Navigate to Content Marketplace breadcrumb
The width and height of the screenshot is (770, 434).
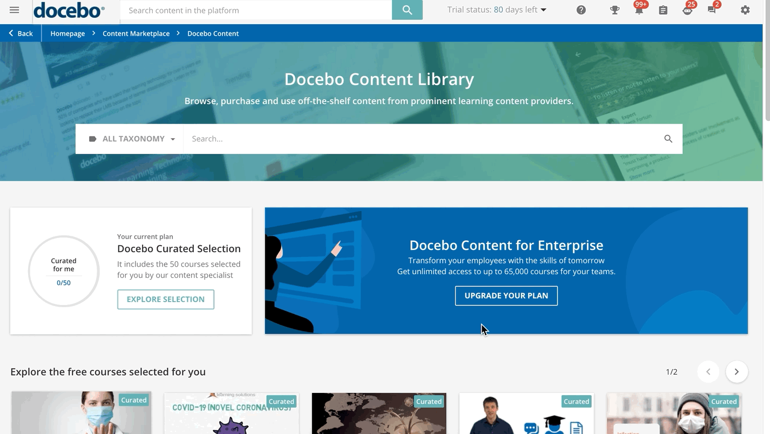pos(136,33)
